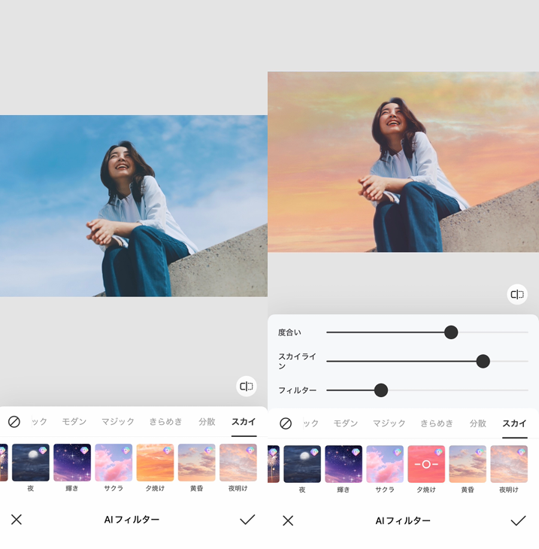Confirm with the checkmark in left screen
Screen dimensions: 539x549
pos(247,520)
